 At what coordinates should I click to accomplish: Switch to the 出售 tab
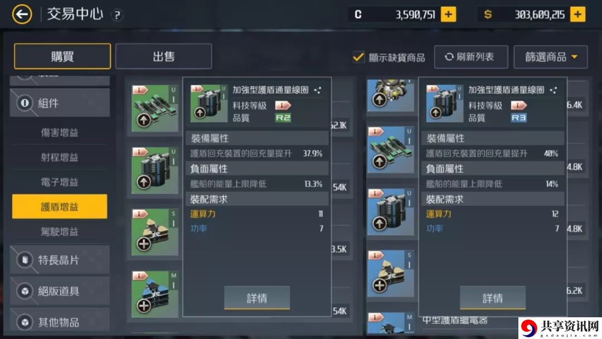point(163,56)
